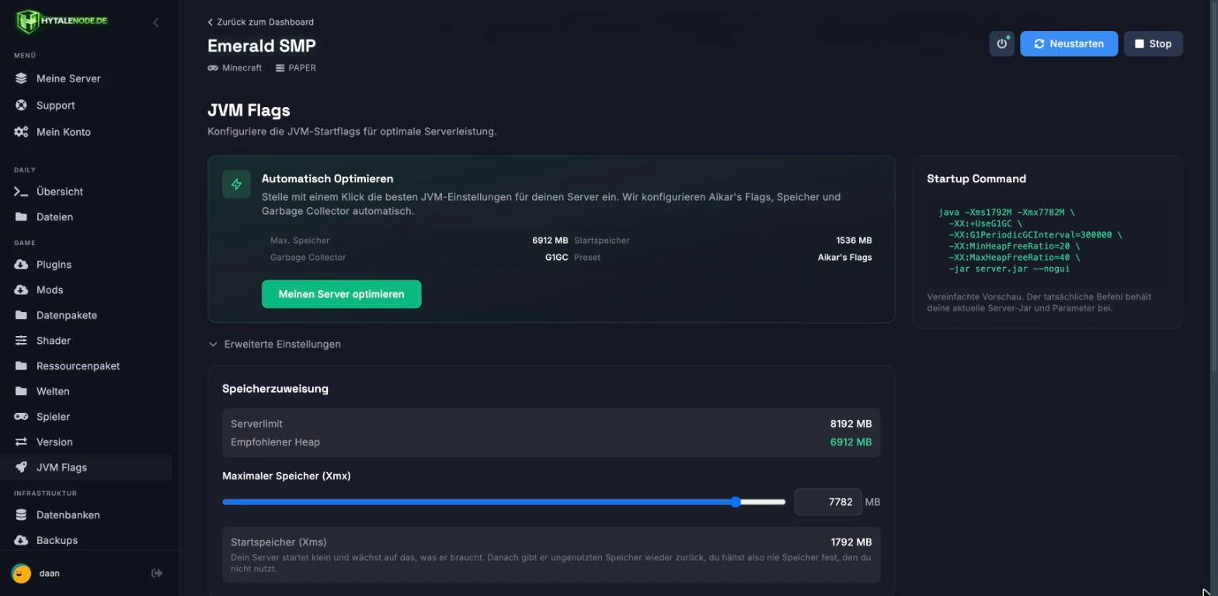Click the lightning bolt optimize icon
Image resolution: width=1218 pixels, height=596 pixels.
237,185
